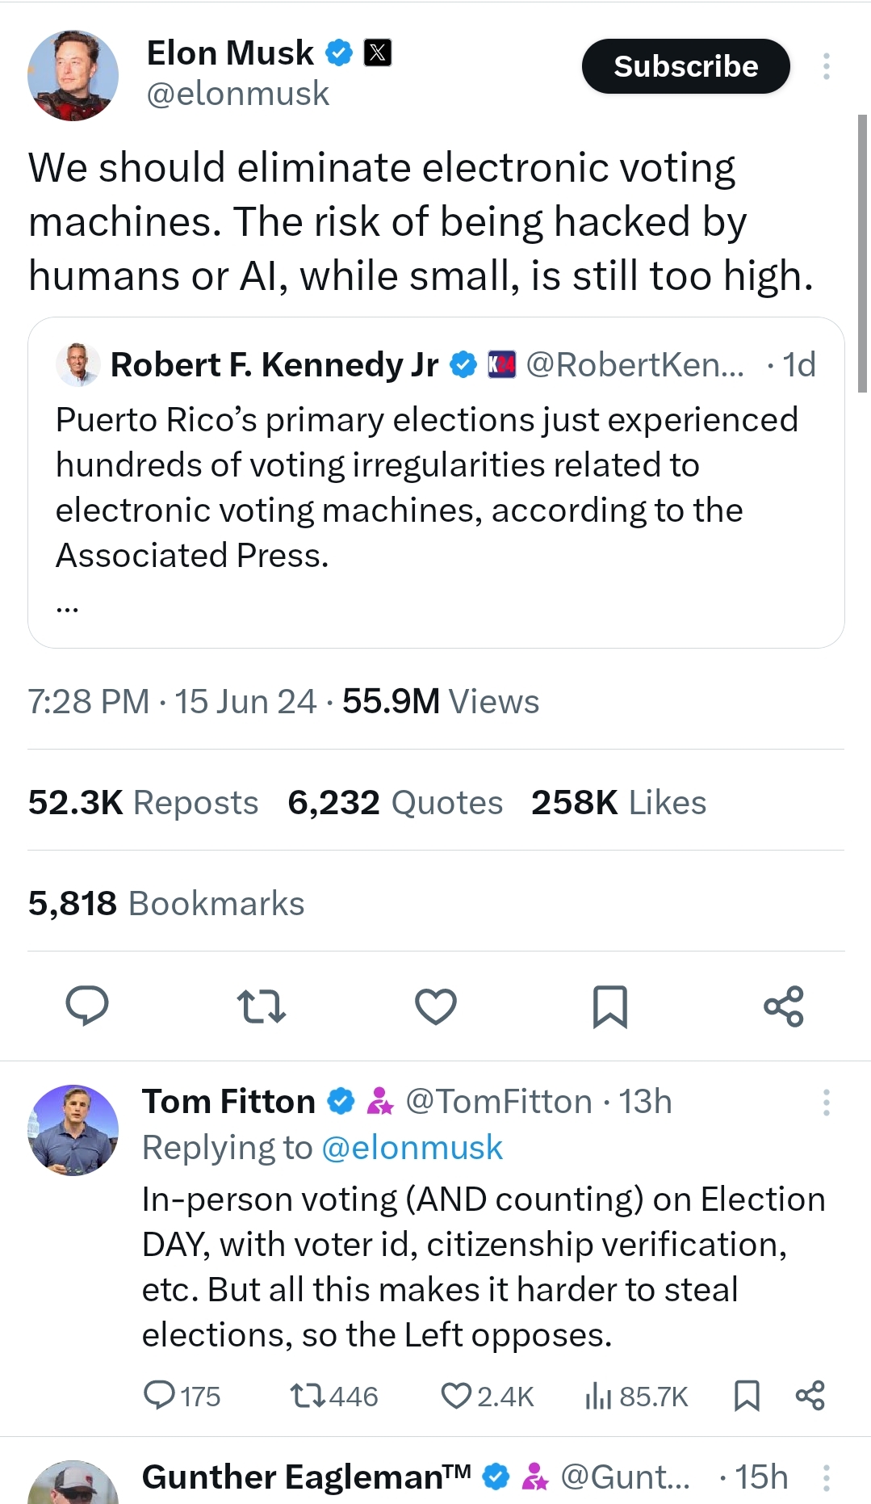The height and width of the screenshot is (1504, 871).
Task: View the 52.3K Reposts list
Action: tap(143, 802)
